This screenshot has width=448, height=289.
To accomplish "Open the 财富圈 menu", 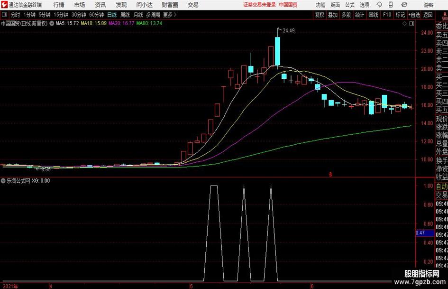I will pos(170,5).
